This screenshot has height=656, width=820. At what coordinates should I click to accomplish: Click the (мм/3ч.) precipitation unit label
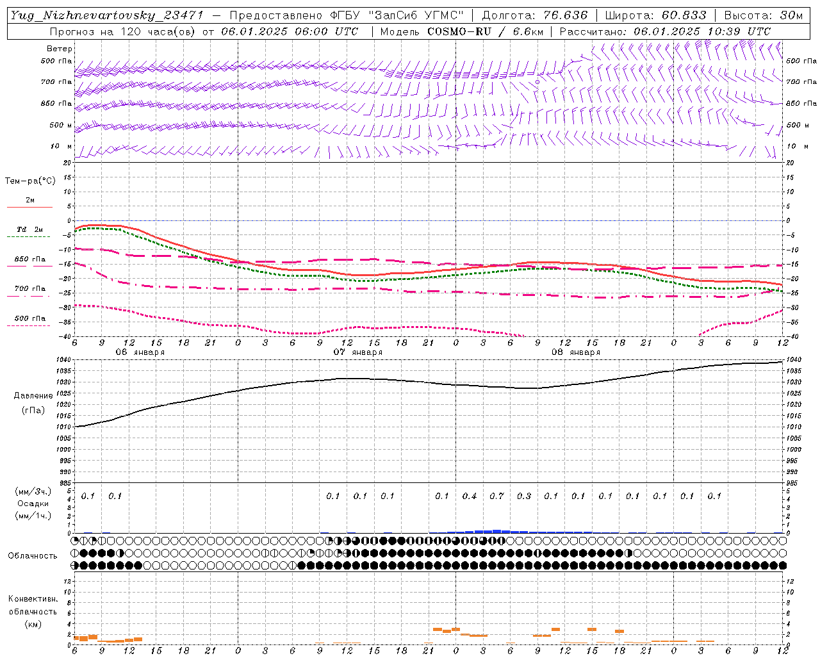pos(33,491)
